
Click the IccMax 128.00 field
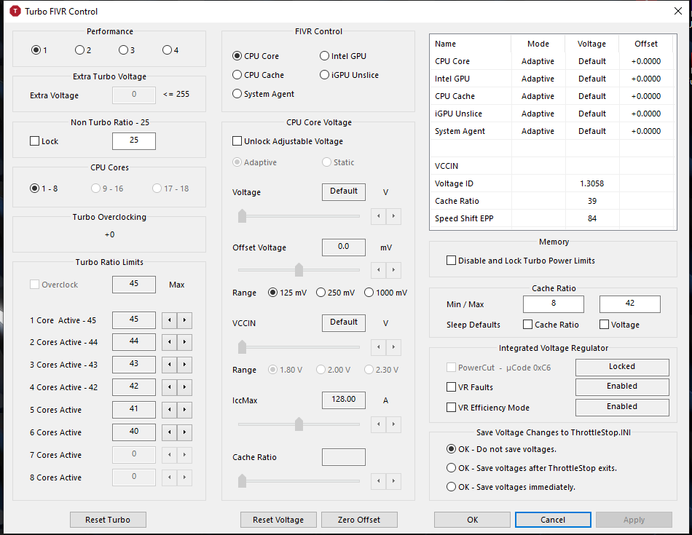[343, 400]
